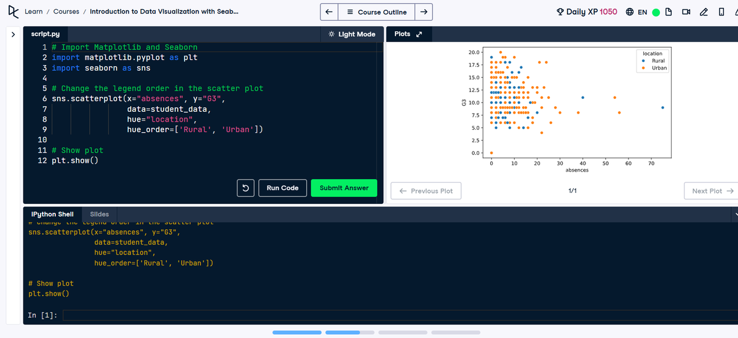Click the Rural legend entry in plot

click(x=654, y=61)
